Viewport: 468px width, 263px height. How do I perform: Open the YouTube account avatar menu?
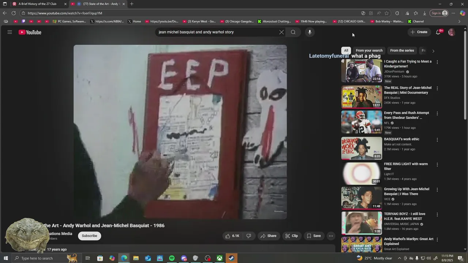click(x=452, y=32)
